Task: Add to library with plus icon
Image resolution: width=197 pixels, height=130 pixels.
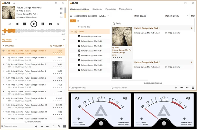Action: [x=176, y=88]
